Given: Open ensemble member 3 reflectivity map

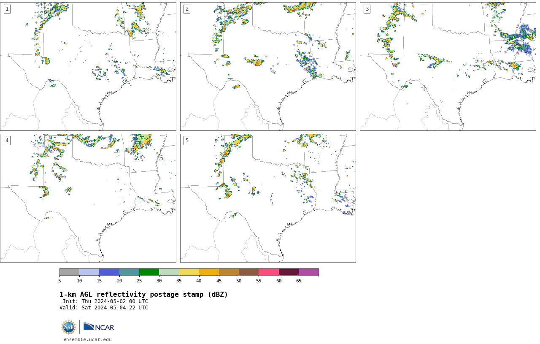Looking at the screenshot, I should coord(448,66).
